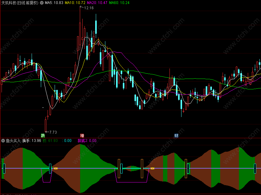Click the yellow MA10: 10.72 label
The image size is (261, 195).
click(x=75, y=3)
